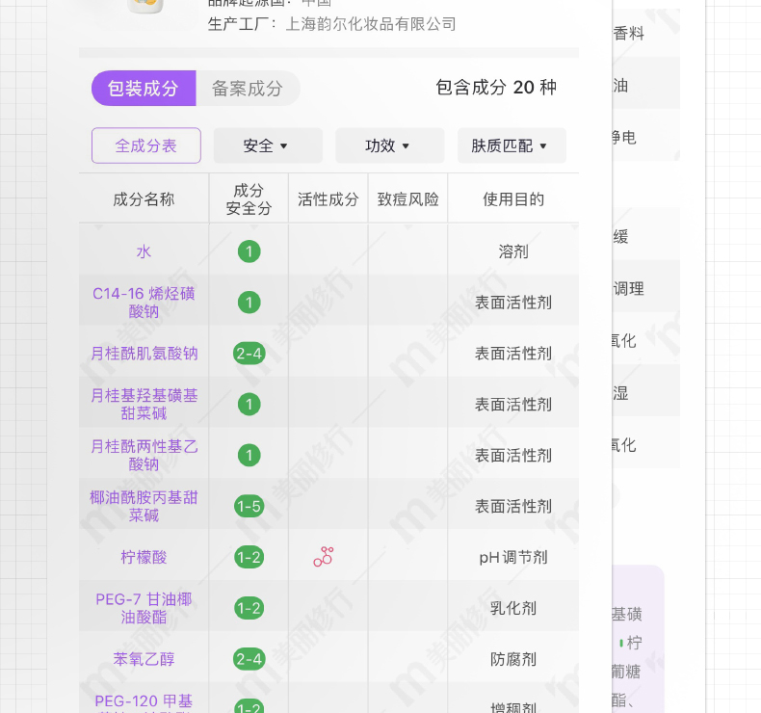Click the product thumbnail image at top
The image size is (761, 713).
pos(144,8)
